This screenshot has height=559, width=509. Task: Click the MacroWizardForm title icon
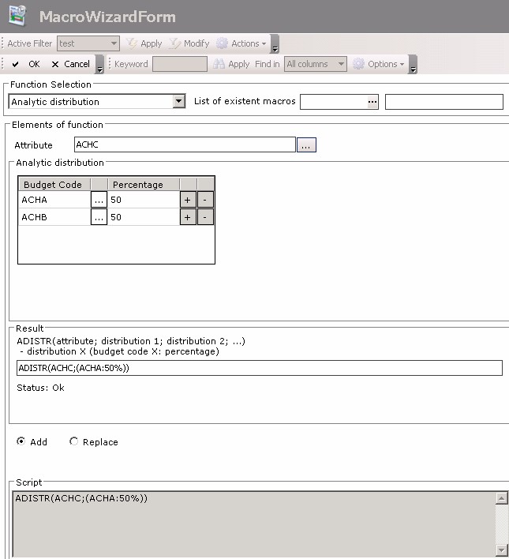coord(17,16)
